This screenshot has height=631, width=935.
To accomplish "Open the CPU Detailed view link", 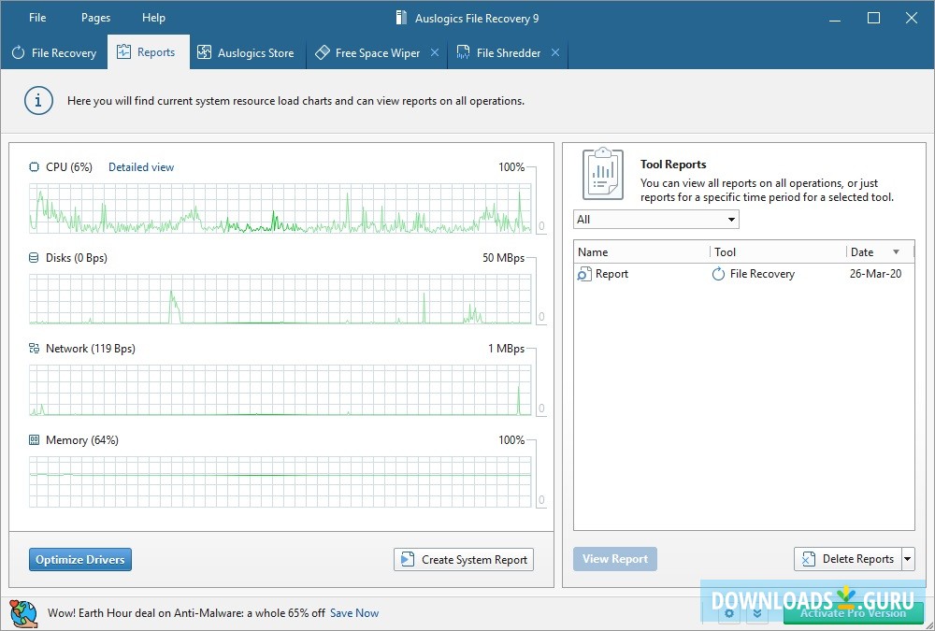I will (141, 167).
